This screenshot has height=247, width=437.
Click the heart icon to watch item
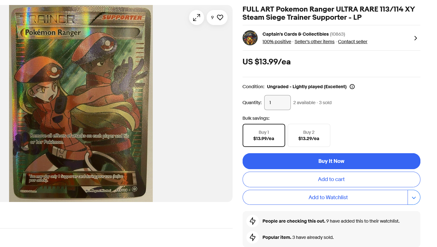(x=220, y=18)
